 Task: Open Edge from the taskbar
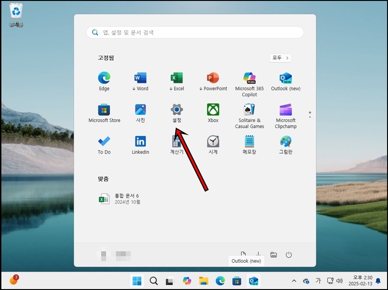pos(220,281)
